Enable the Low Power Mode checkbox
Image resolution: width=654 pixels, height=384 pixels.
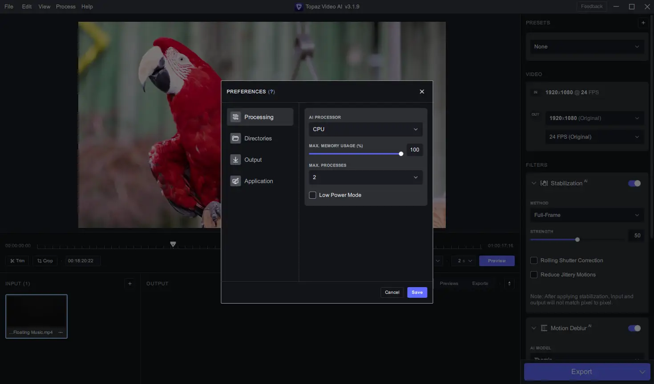tap(313, 195)
